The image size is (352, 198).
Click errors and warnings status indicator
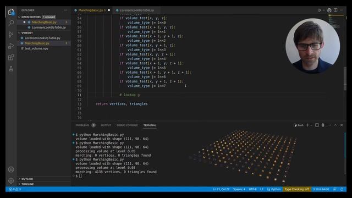(15, 189)
